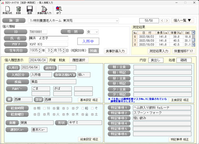Image resolution: width=199 pixels, height=144 pixels.
Task: Click the 入所区分 field 入所者
Action: point(41,75)
